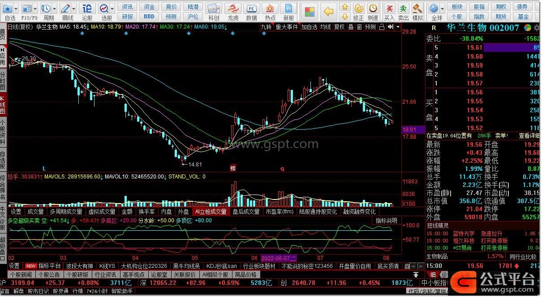The image size is (542, 297).
Task: Select the AI立桩成交量 tab
Action: point(211,212)
